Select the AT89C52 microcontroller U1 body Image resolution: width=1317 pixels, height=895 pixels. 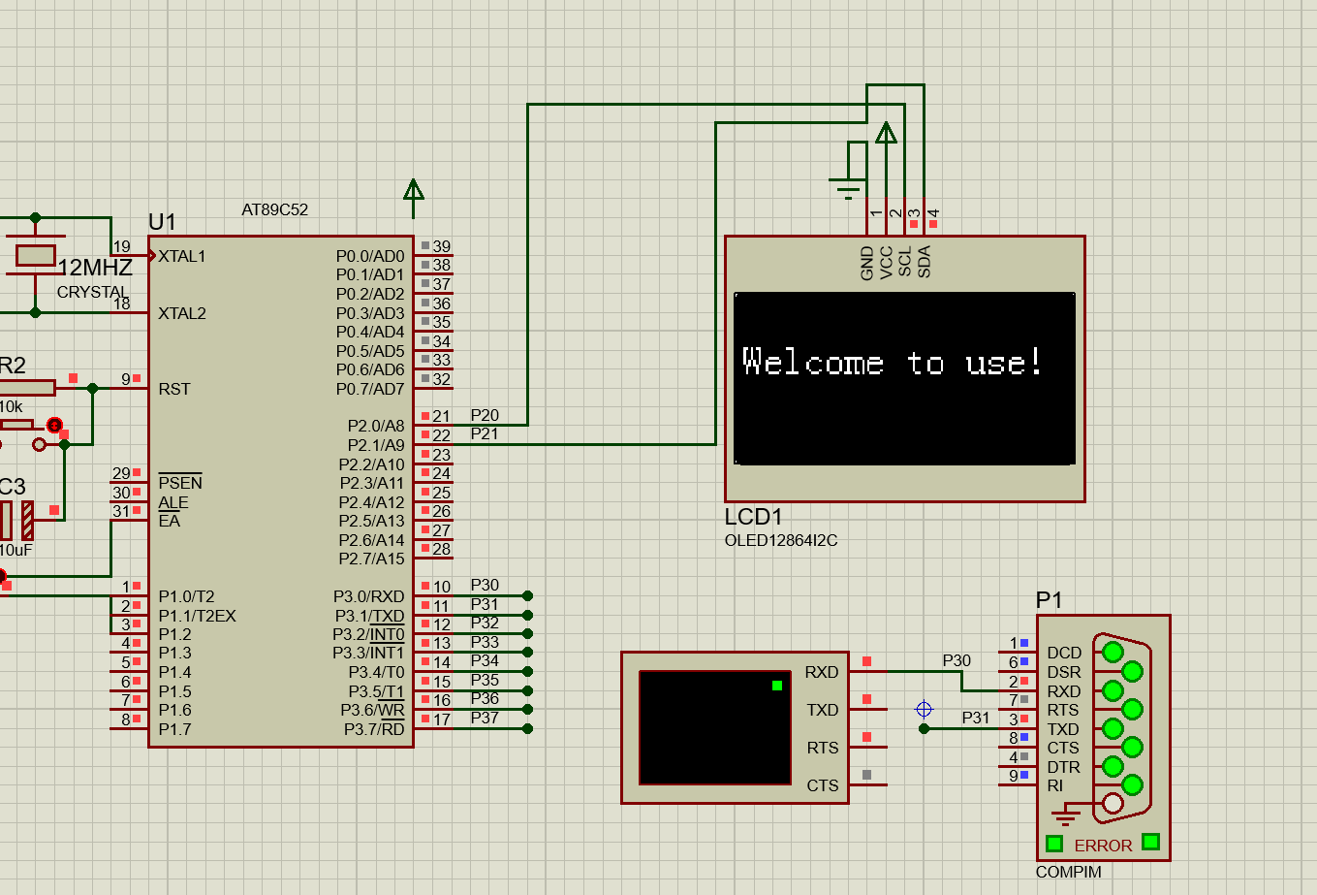pos(281,492)
